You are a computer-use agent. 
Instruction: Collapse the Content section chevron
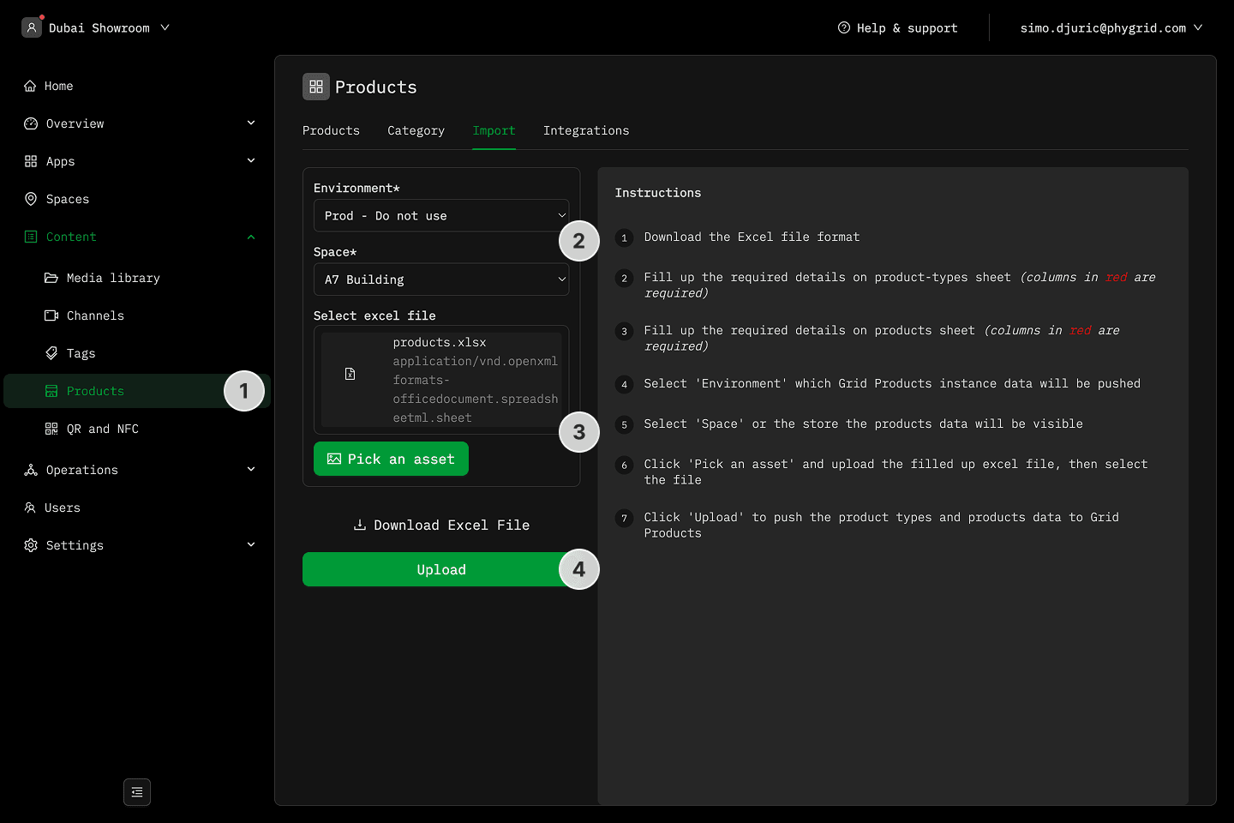pyautogui.click(x=251, y=237)
